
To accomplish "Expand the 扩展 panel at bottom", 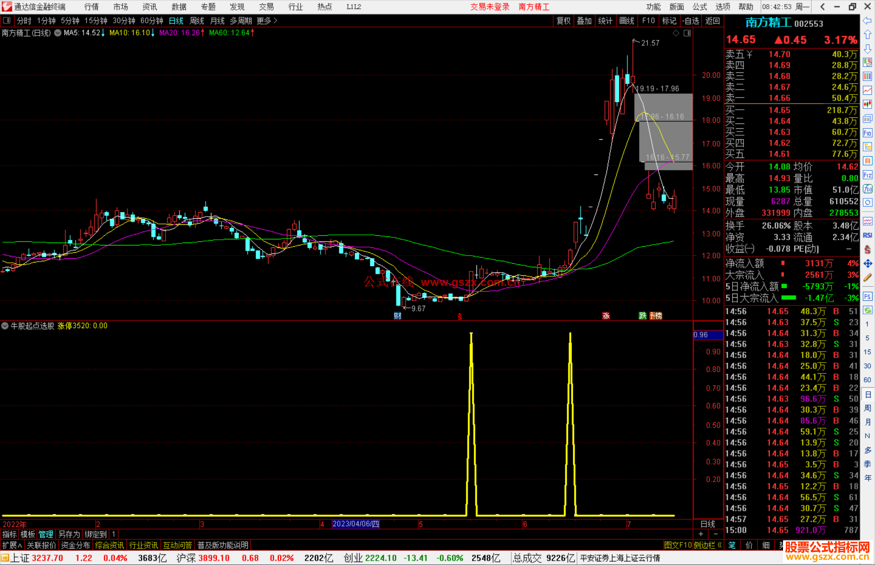I will tap(12, 545).
